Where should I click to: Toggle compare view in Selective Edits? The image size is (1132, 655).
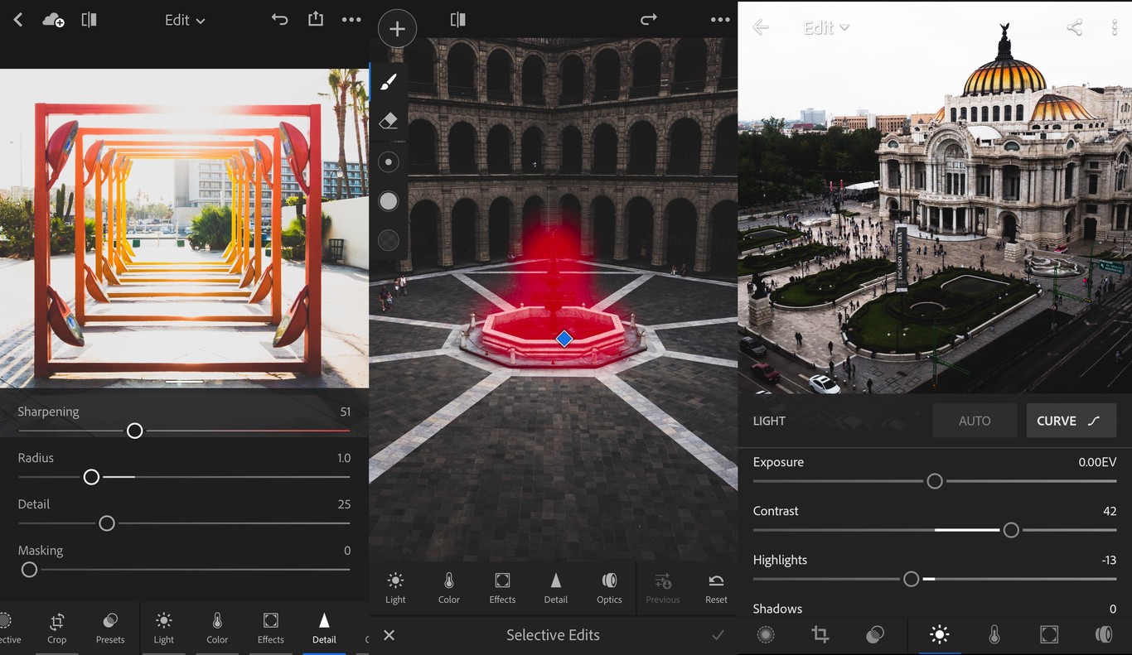[457, 19]
